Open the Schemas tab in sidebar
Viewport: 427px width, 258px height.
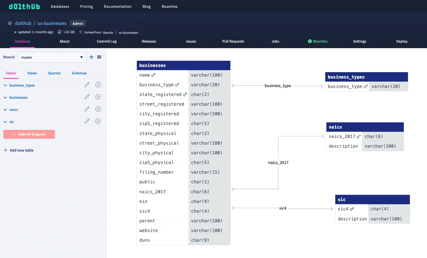79,73
